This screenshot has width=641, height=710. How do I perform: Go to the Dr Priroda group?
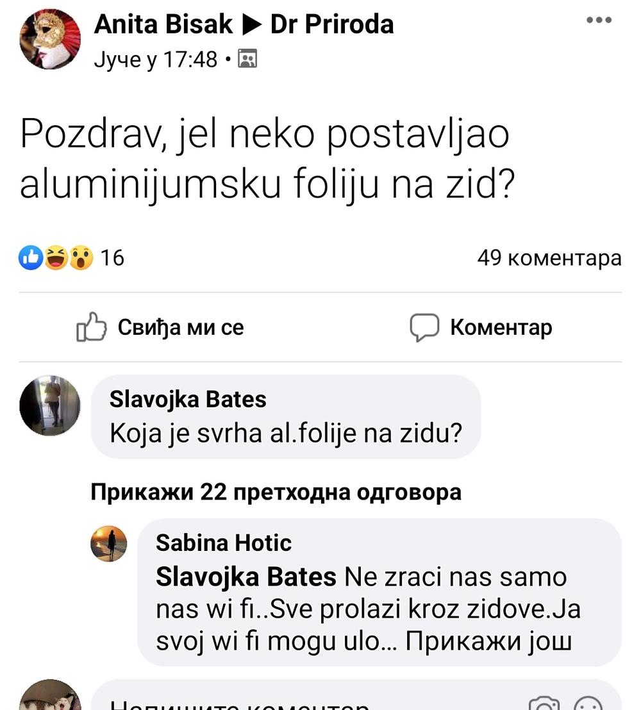(x=332, y=24)
